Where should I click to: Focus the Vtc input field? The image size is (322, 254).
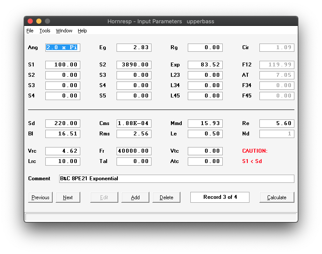coord(205,151)
